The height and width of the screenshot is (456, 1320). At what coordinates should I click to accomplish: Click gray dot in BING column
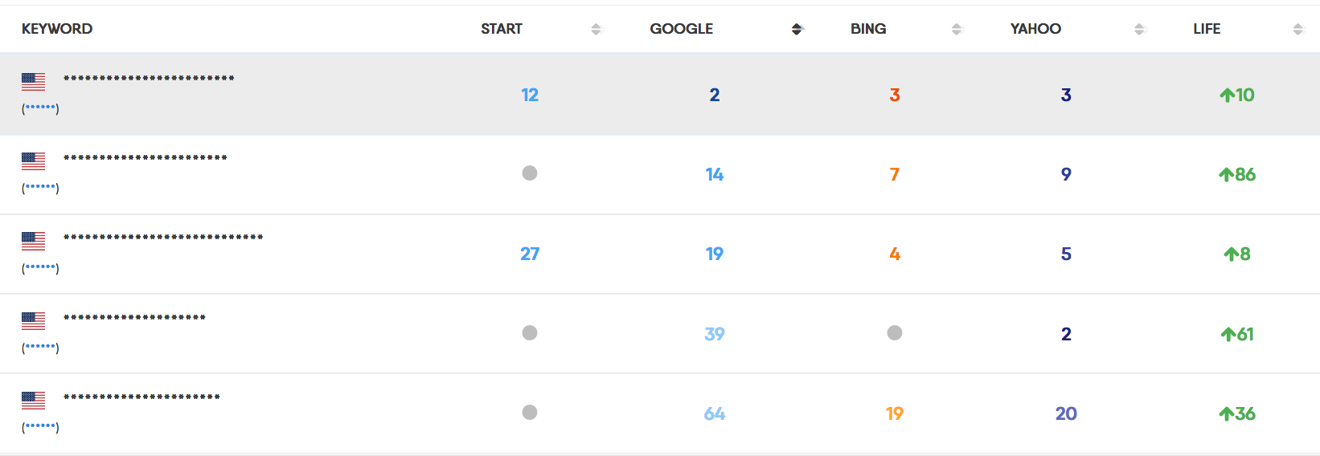pos(895,333)
